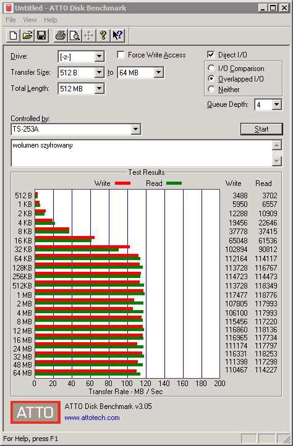293x446 pixels.
Task: Open a saved benchmark file icon
Action: (x=27, y=36)
